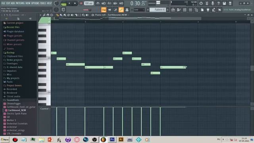Toggle the metronome icon

[98, 3]
